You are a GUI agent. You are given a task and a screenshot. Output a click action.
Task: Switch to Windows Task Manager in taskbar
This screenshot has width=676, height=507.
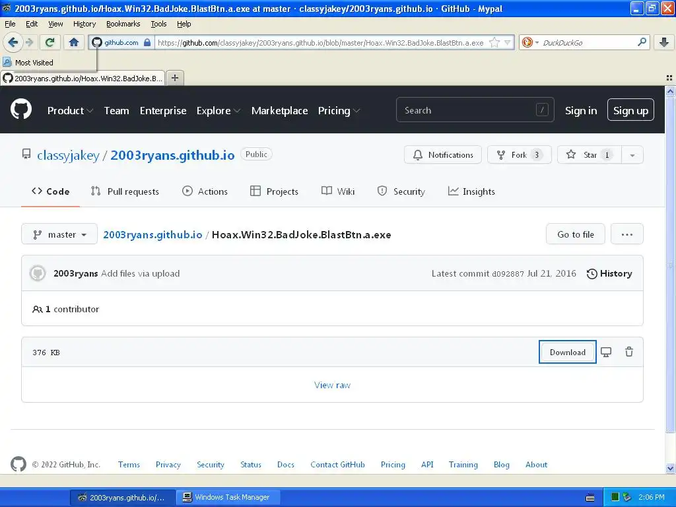click(228, 497)
